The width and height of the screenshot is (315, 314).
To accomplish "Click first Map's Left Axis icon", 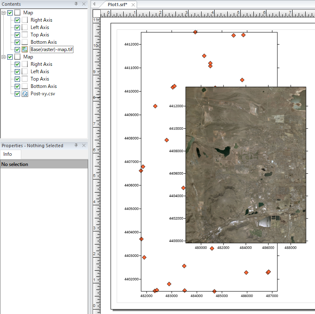I will 25,27.
